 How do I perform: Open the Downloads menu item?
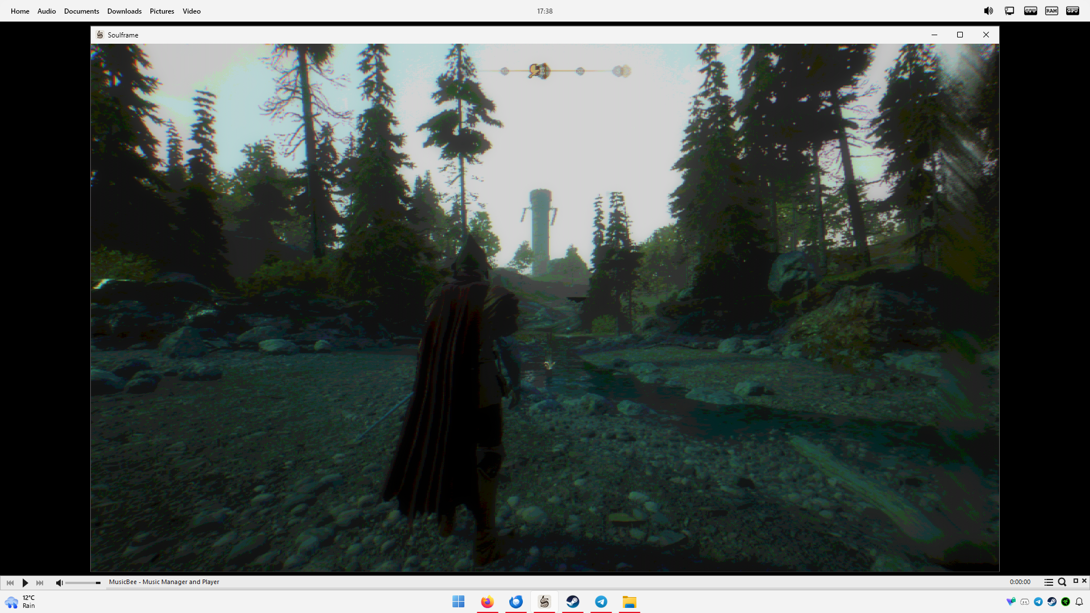click(124, 11)
